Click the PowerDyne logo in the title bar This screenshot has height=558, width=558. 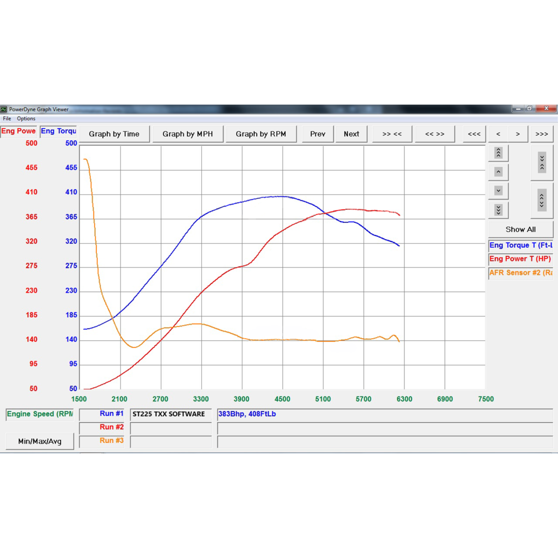click(x=5, y=109)
